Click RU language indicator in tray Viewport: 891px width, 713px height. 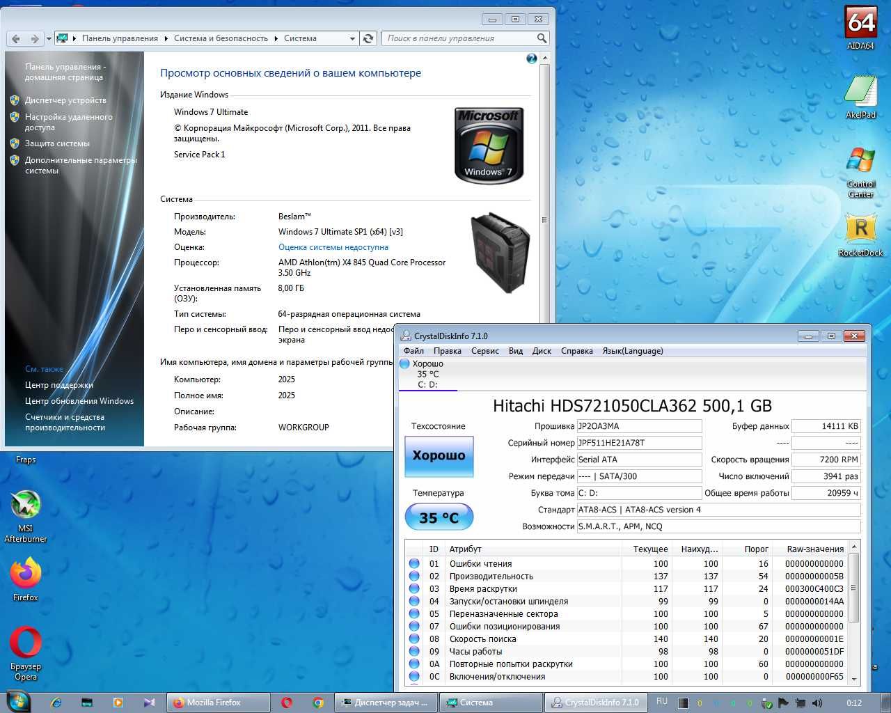[x=661, y=702]
